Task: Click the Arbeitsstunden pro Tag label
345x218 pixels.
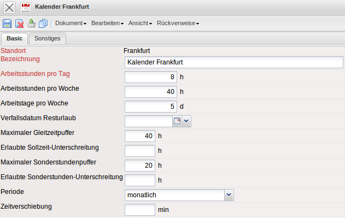Action: (35, 74)
